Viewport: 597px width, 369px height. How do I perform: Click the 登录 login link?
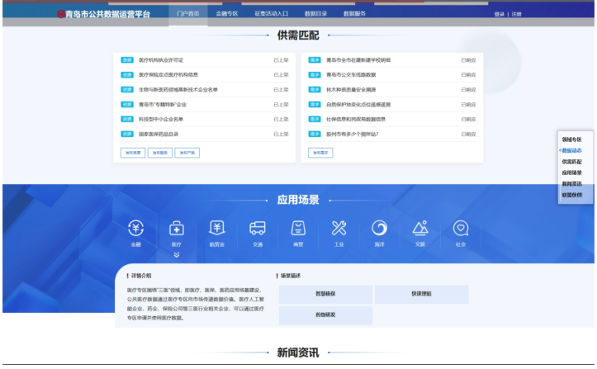coord(499,14)
